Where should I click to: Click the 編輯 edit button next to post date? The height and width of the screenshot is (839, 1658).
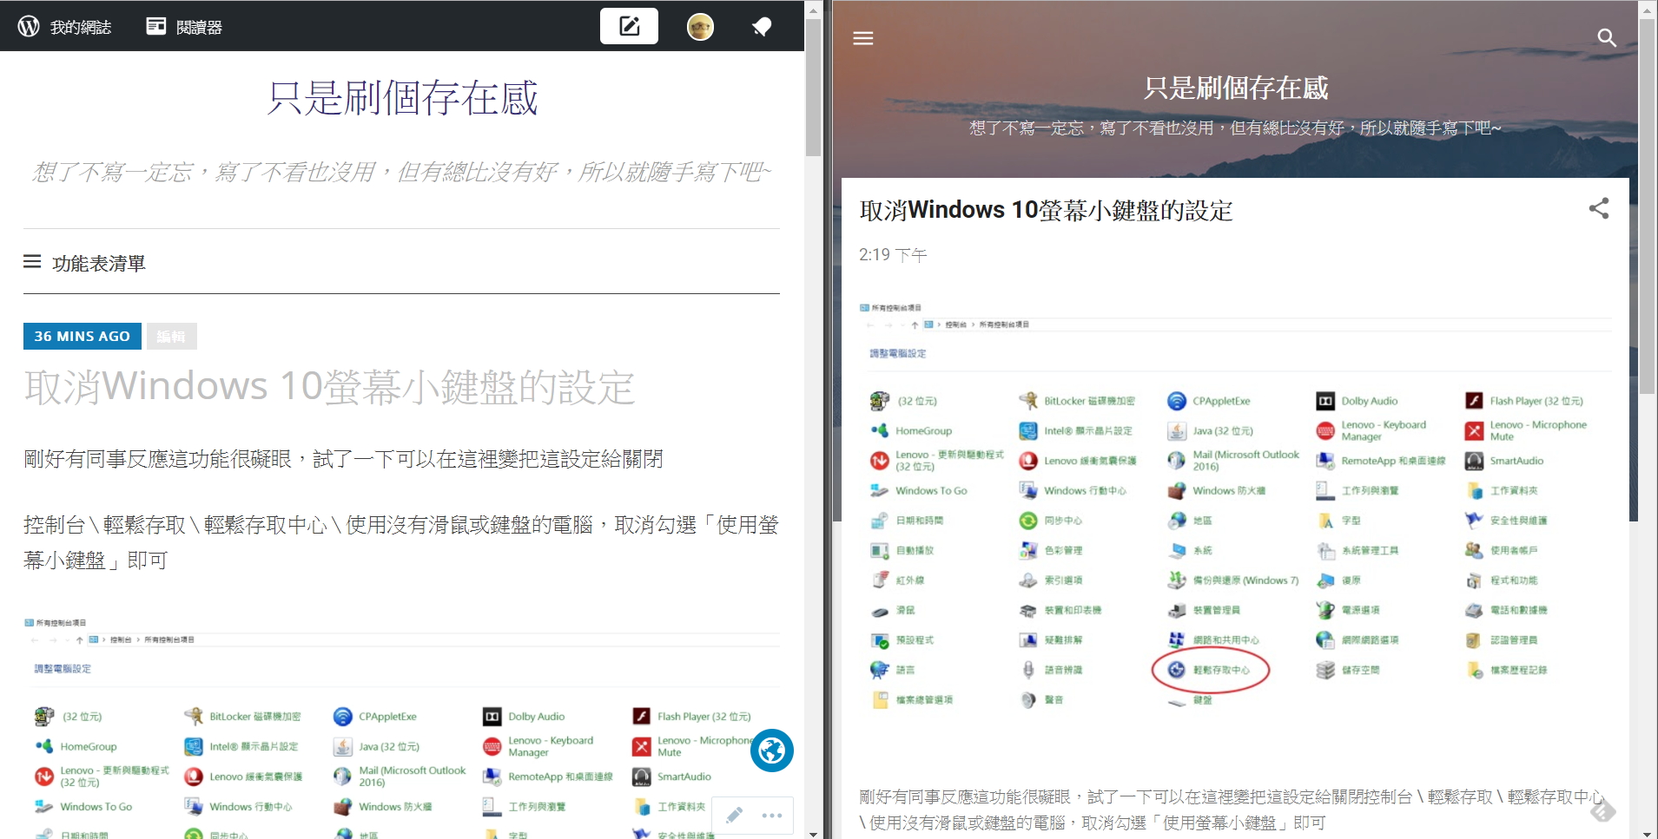click(171, 336)
